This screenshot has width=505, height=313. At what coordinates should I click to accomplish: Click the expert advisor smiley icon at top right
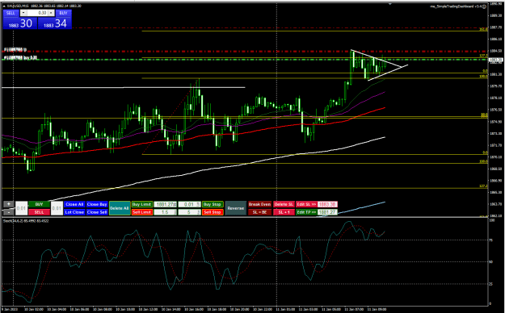tap(484, 6)
